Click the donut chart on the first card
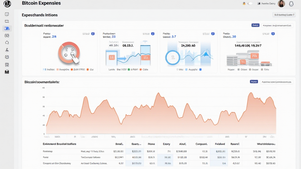Viewport: 301px width, 169px height. [x=69, y=53]
